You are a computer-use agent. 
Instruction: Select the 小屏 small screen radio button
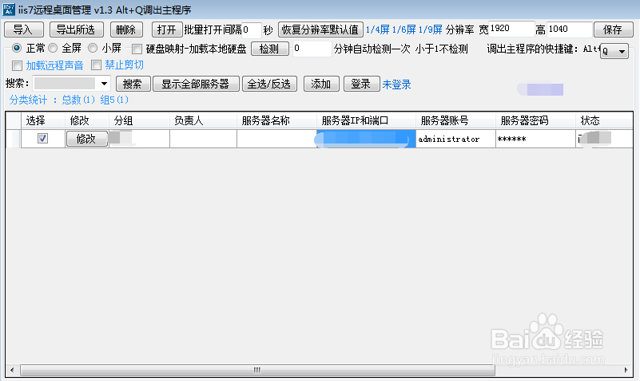pyautogui.click(x=93, y=49)
